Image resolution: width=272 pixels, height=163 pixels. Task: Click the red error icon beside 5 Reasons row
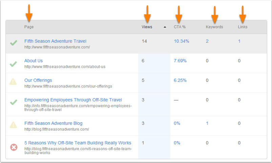coord(14,147)
